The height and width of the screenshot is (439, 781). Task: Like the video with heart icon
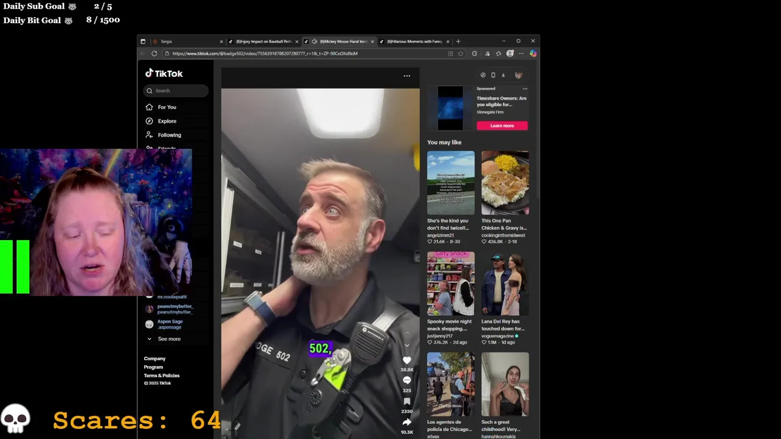407,360
